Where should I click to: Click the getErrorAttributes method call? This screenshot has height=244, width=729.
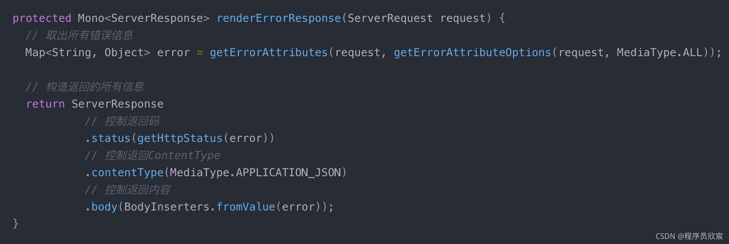(x=269, y=53)
